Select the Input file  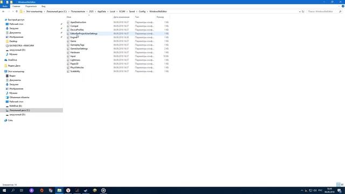[73, 56]
